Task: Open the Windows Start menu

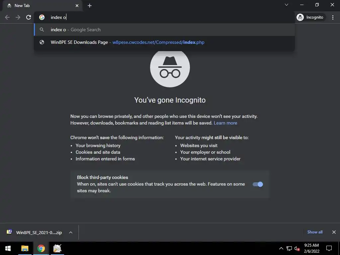Action: pyautogui.click(x=8, y=248)
